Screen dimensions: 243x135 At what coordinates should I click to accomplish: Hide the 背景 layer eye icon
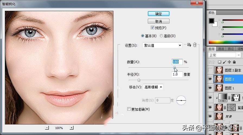(x=210, y=116)
